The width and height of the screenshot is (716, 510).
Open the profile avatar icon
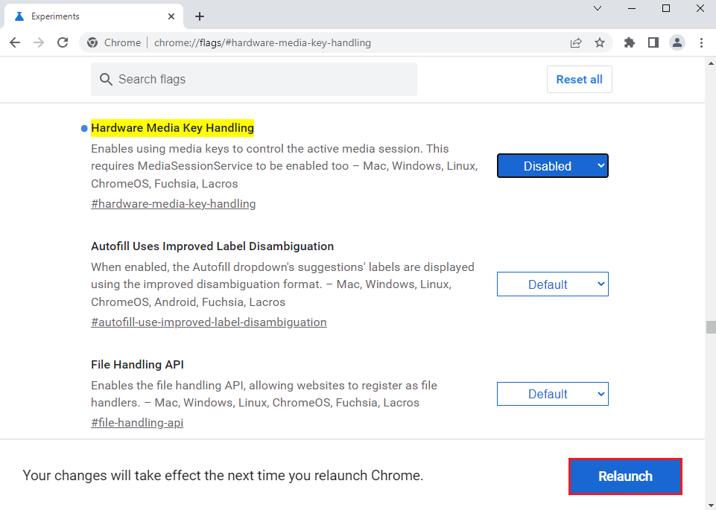[677, 42]
